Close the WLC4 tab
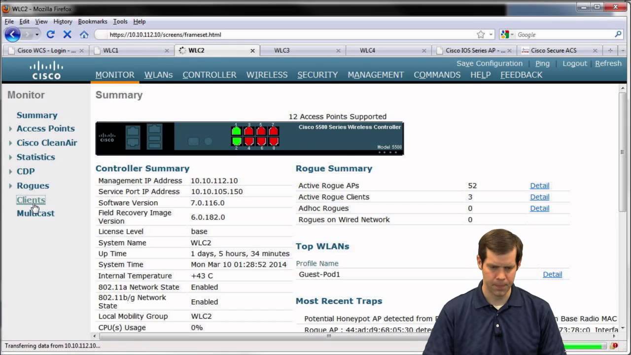 click(424, 50)
